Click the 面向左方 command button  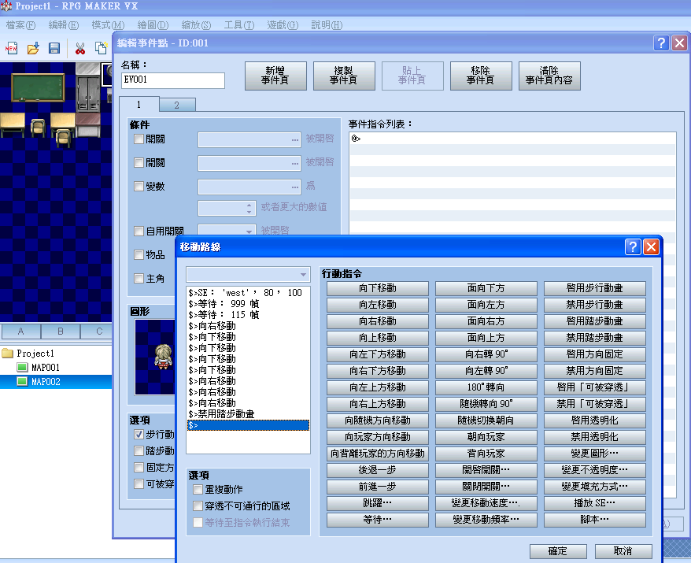pos(486,305)
